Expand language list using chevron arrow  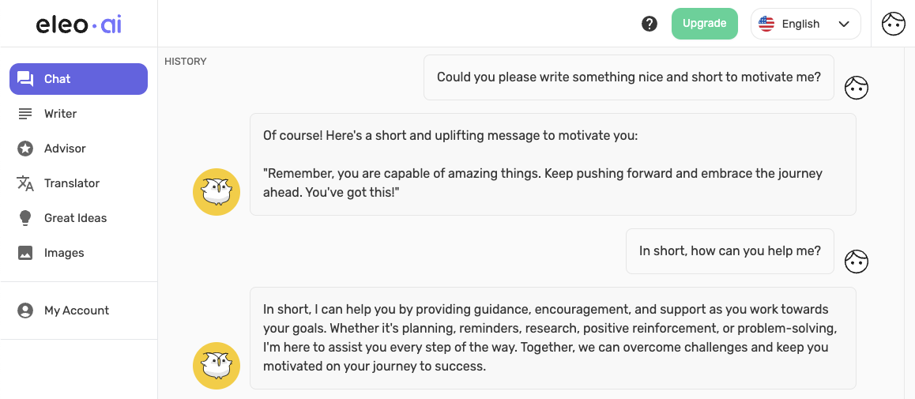coord(844,24)
